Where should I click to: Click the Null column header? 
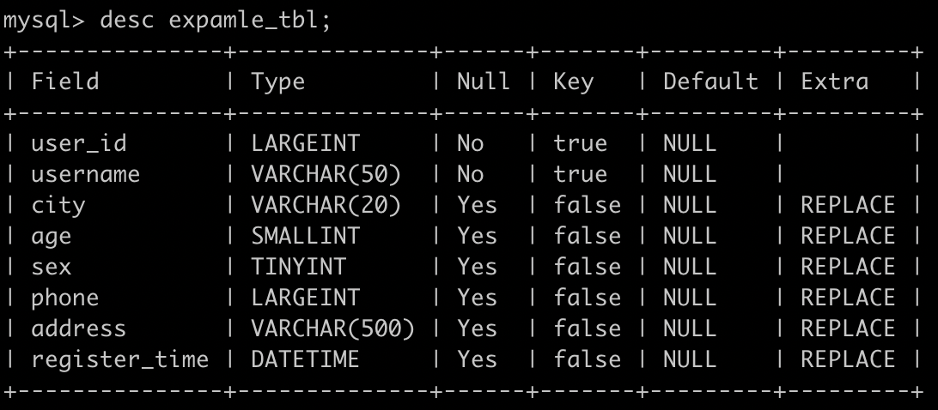coord(484,81)
